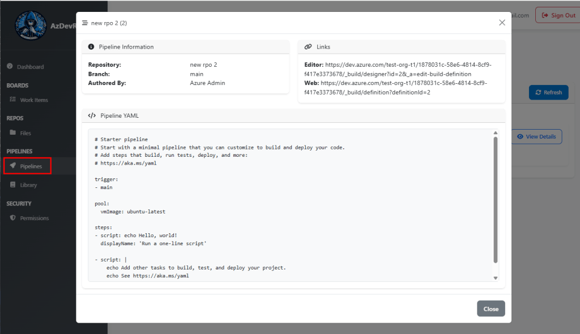Click the Links chain icon
The width and height of the screenshot is (580, 334).
(x=308, y=46)
